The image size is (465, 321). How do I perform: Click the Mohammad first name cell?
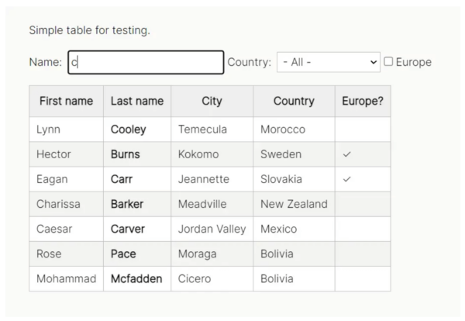(x=66, y=279)
